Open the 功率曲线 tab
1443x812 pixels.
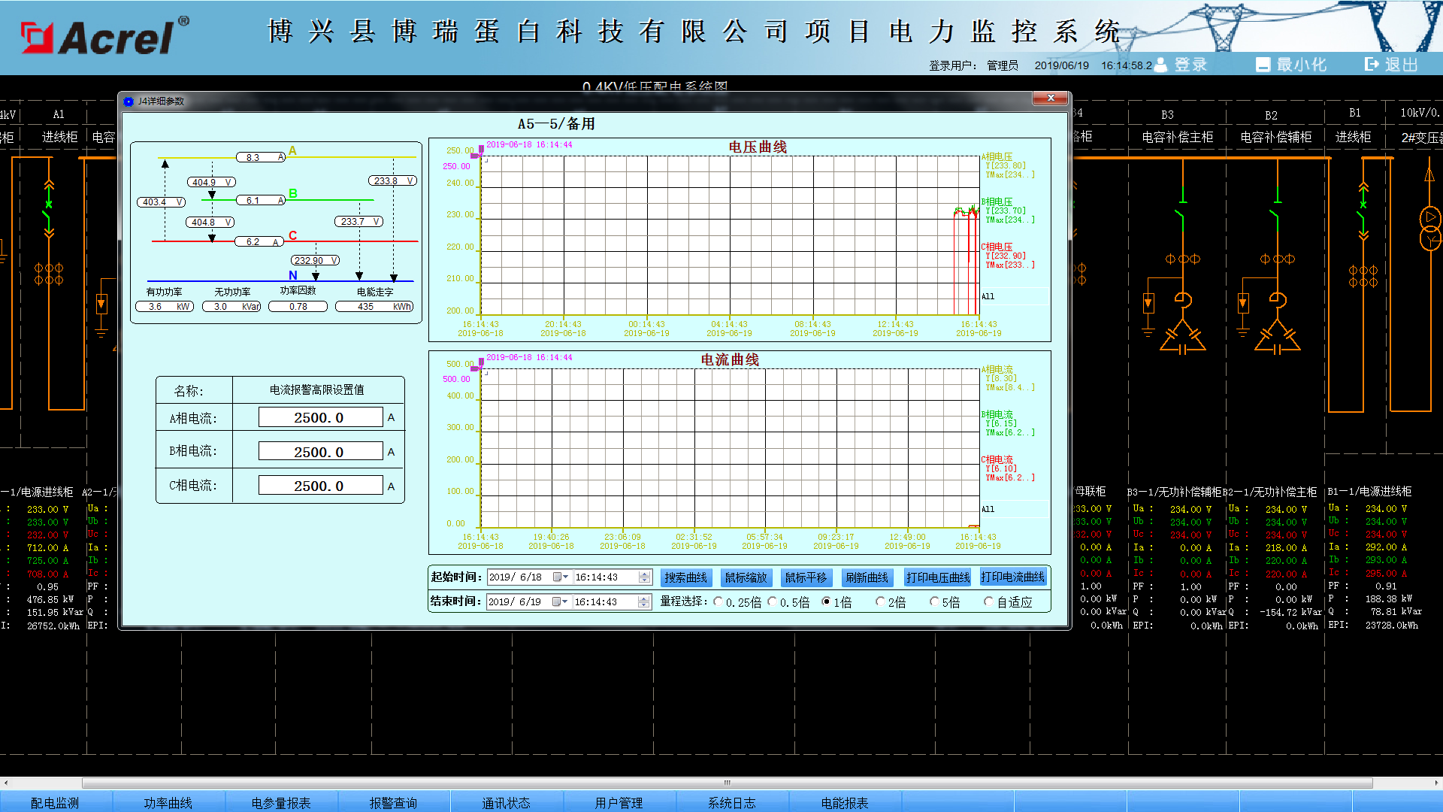pos(168,803)
